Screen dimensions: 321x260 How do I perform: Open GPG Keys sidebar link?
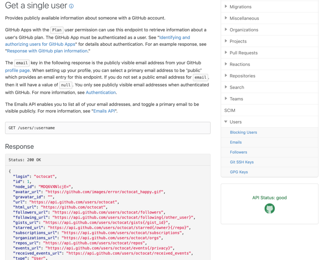(239, 172)
